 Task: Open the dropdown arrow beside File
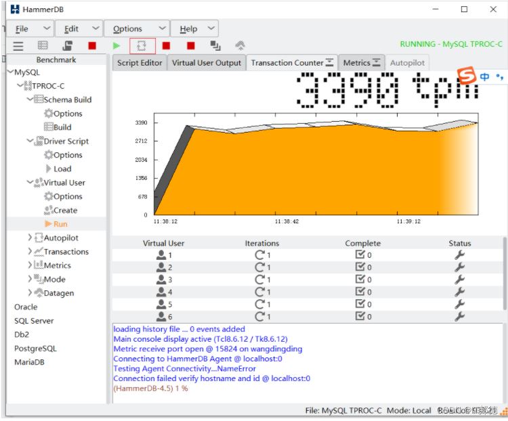(46, 28)
